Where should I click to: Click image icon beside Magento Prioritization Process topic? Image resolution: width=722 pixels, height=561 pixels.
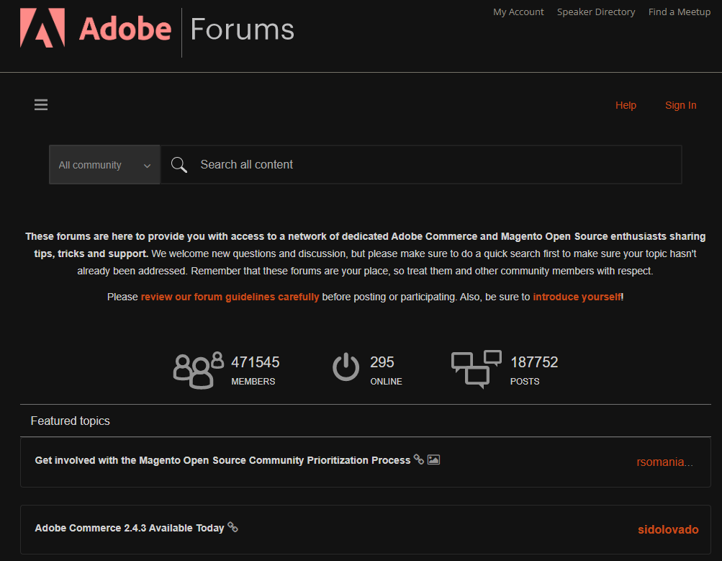[434, 459]
